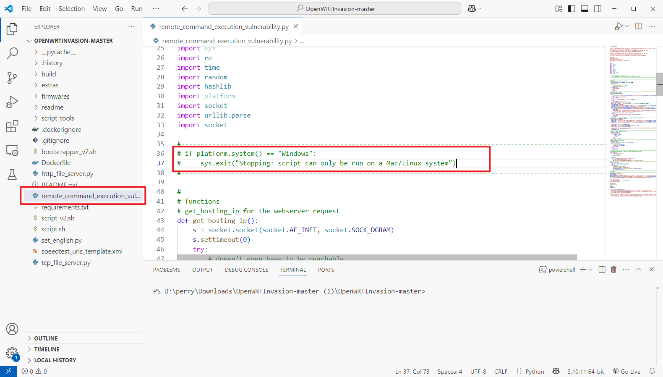
Task: Open Source Control view
Action: (x=12, y=78)
